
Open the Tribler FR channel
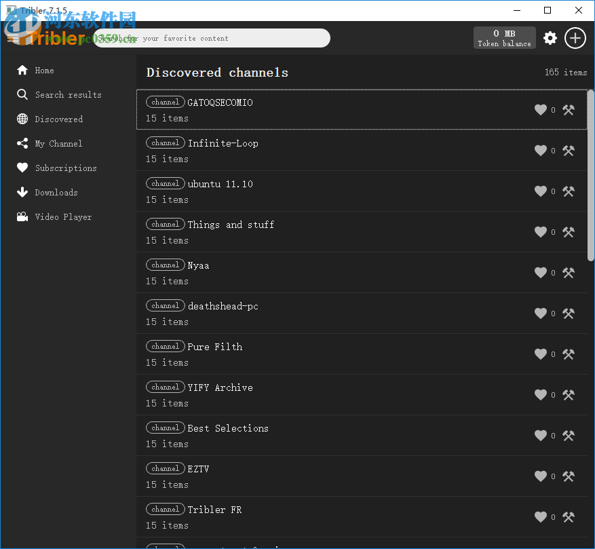362,516
